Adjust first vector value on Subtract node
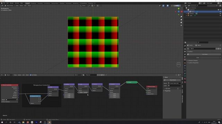Image resolution: width=222 pixels, height=124 pixels. (x=114, y=94)
